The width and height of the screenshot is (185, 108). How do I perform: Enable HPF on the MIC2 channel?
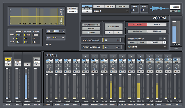pyautogui.click(x=18, y=62)
